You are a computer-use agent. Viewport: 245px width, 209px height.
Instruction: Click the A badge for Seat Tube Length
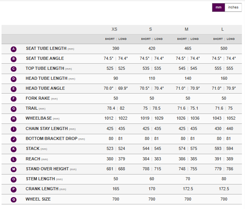[14, 49]
